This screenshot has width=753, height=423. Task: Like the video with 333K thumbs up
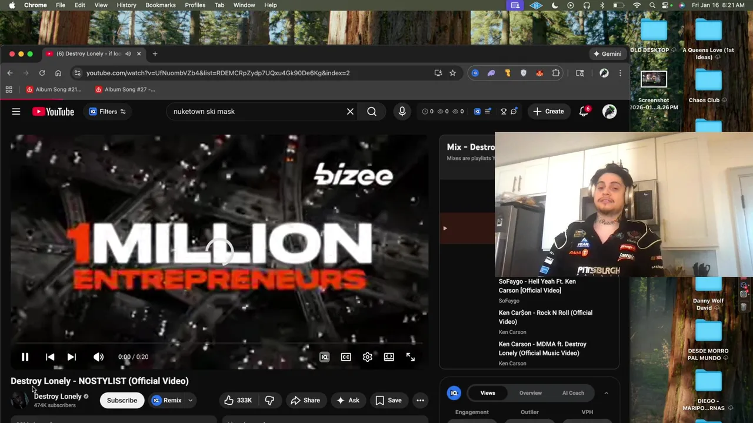pos(238,400)
